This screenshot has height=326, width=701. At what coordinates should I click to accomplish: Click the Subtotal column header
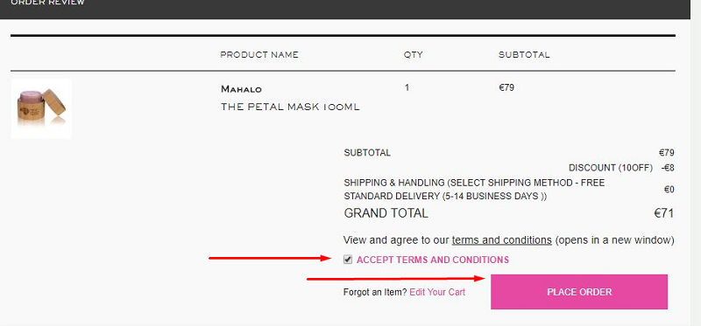point(524,55)
